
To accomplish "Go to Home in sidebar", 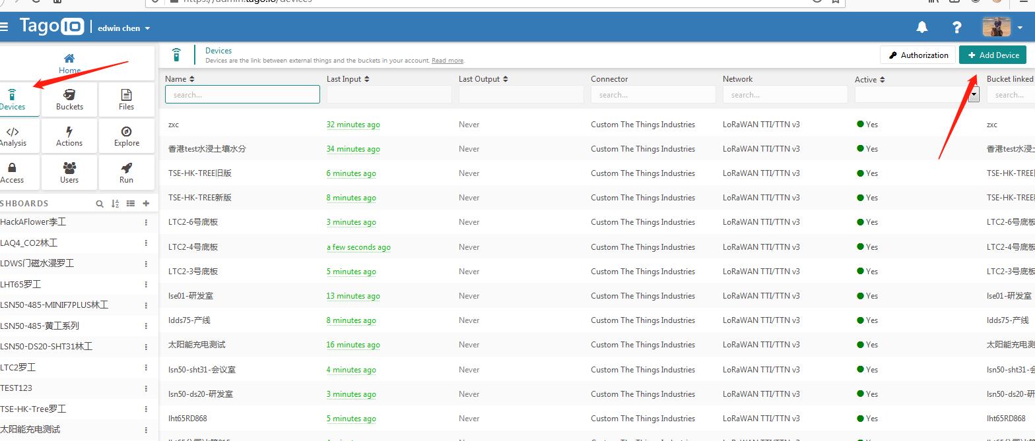I will coord(69,63).
